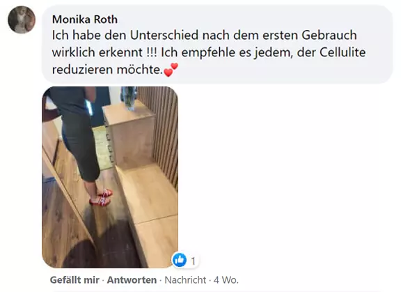Click the glass vase in the photo
The image size is (401, 292).
(x=129, y=98)
